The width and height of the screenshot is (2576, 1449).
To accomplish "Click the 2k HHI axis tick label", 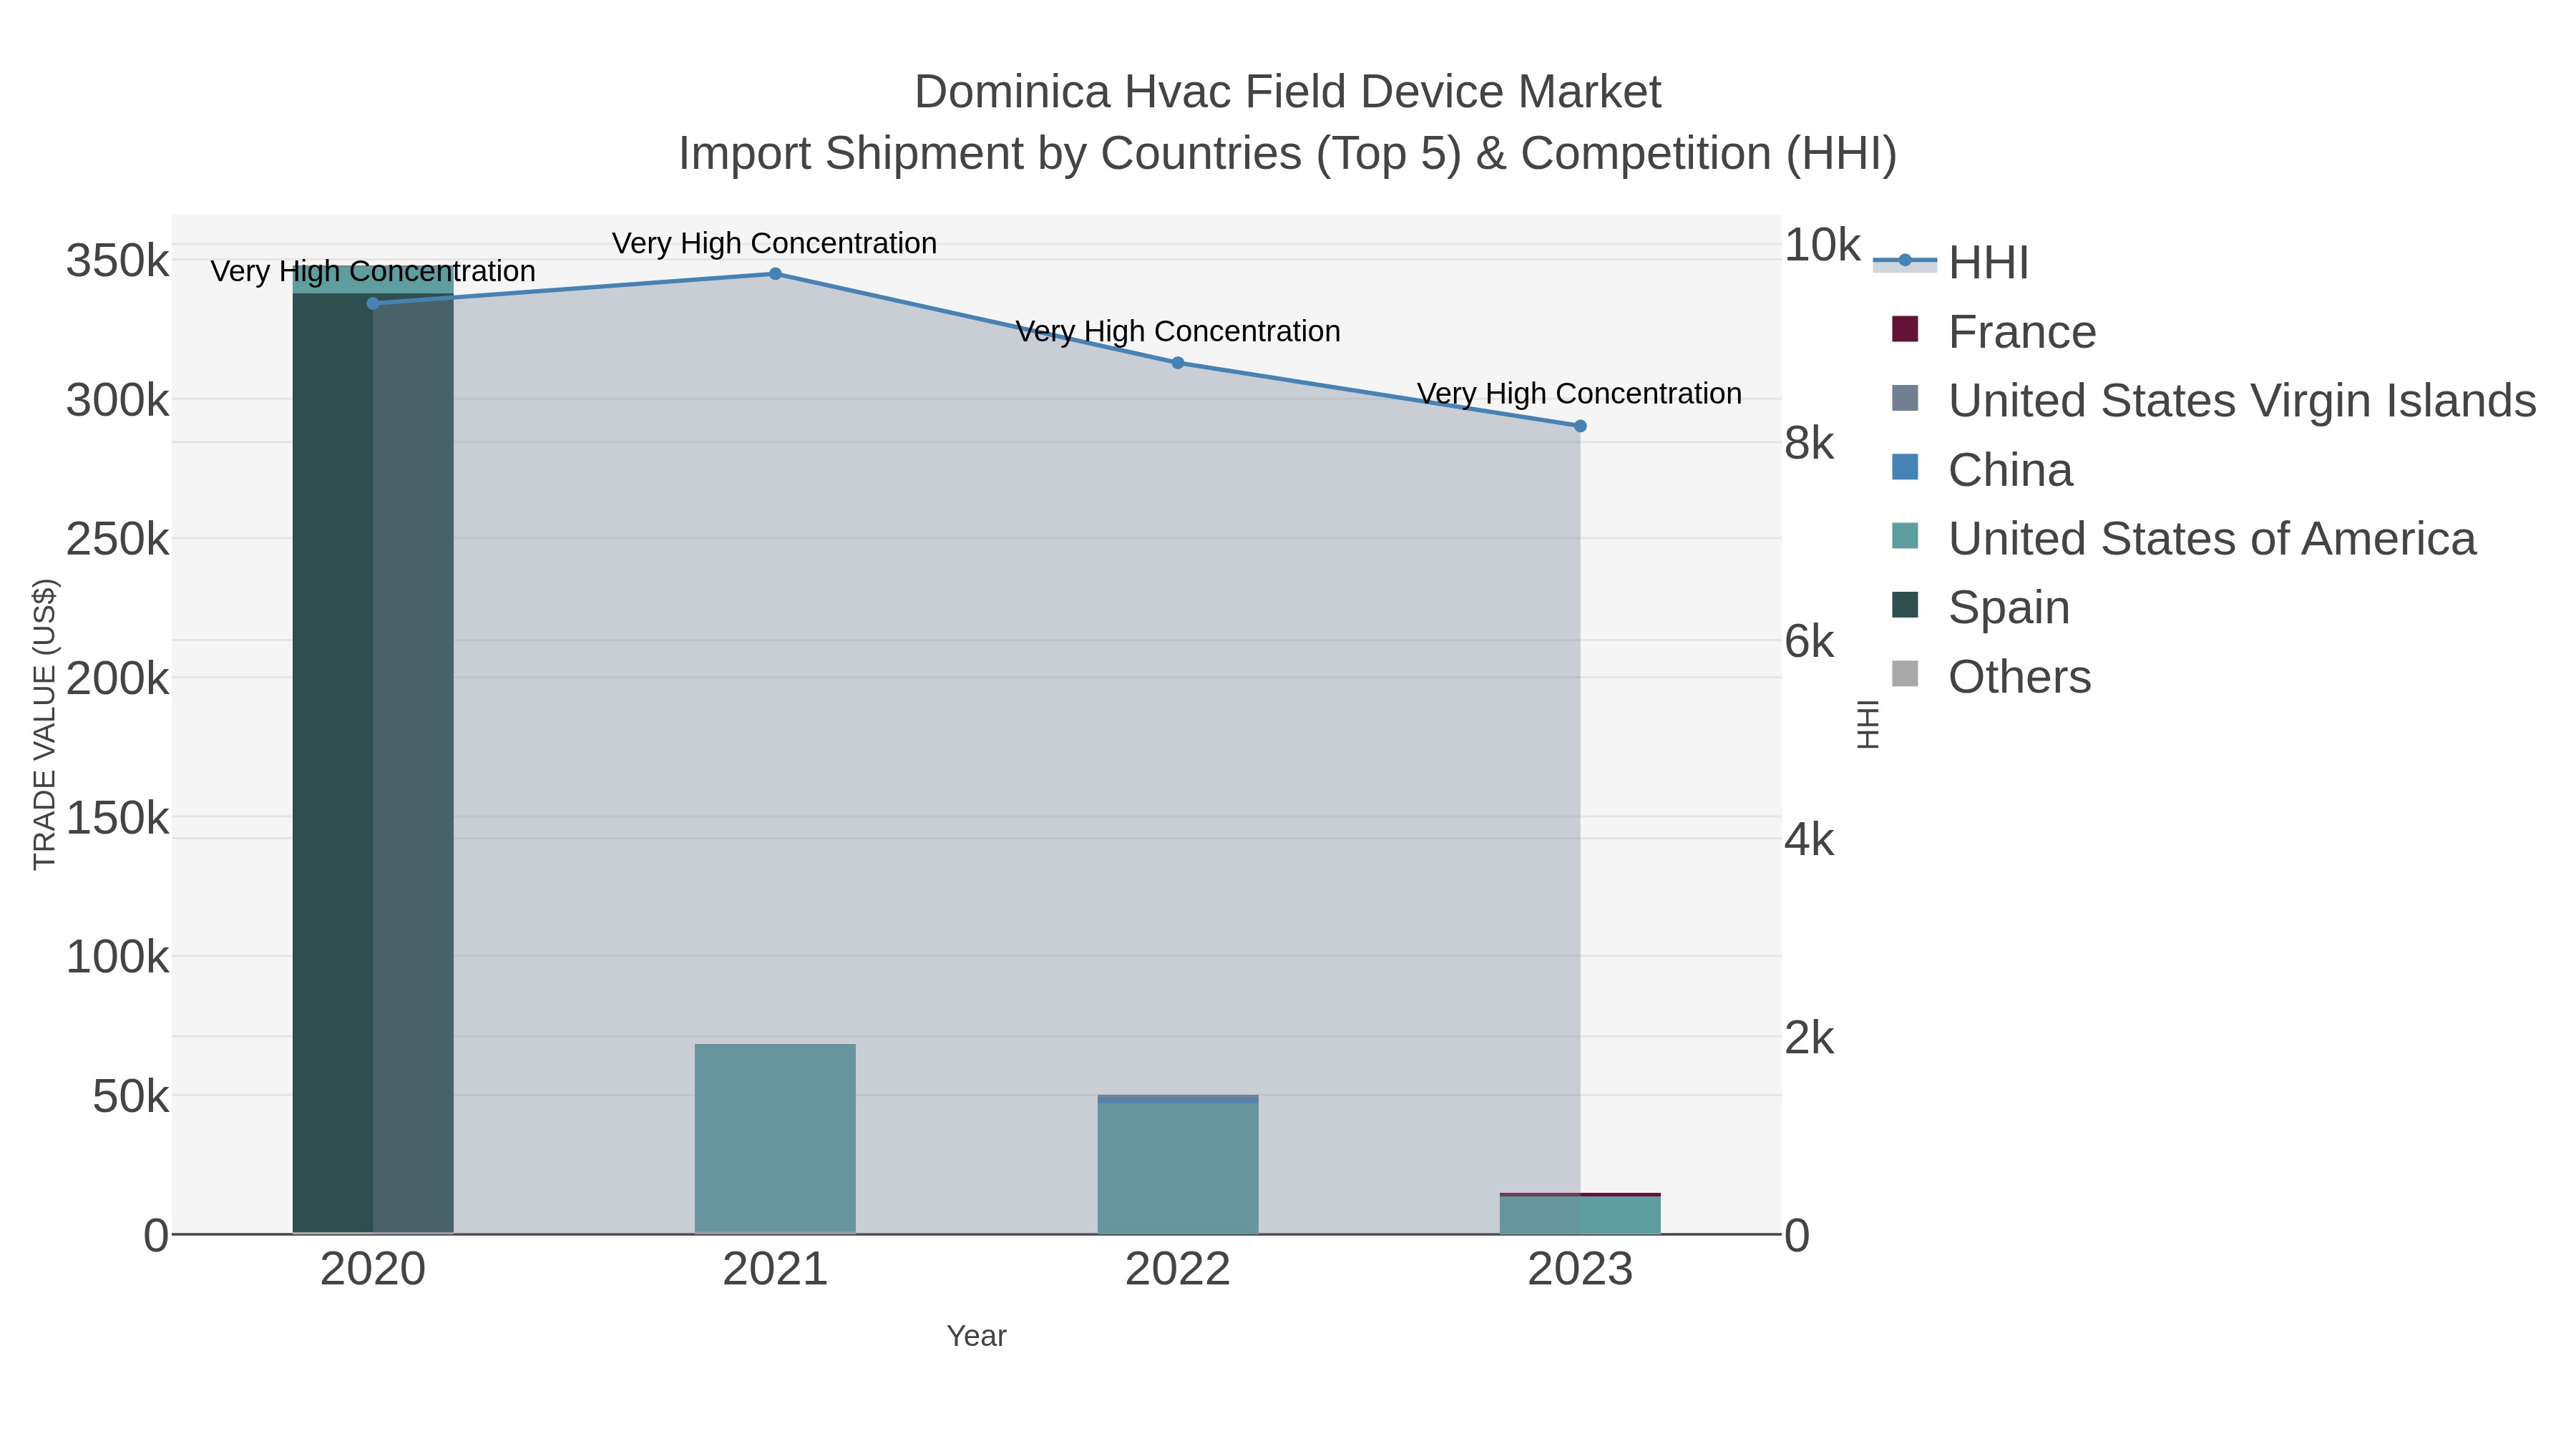I will (1810, 1038).
